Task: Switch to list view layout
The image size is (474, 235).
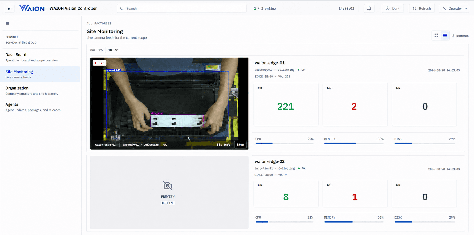Action: tap(445, 36)
